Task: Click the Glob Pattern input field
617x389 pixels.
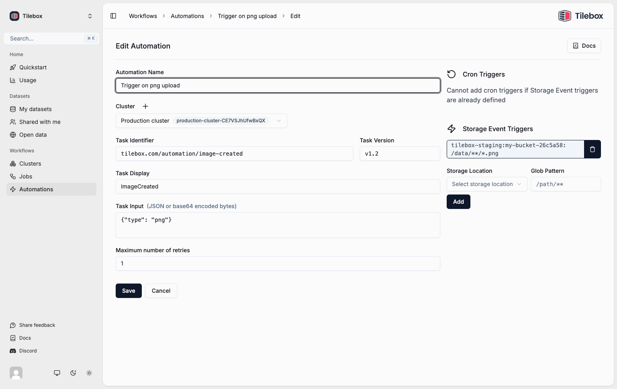Action: (x=566, y=184)
